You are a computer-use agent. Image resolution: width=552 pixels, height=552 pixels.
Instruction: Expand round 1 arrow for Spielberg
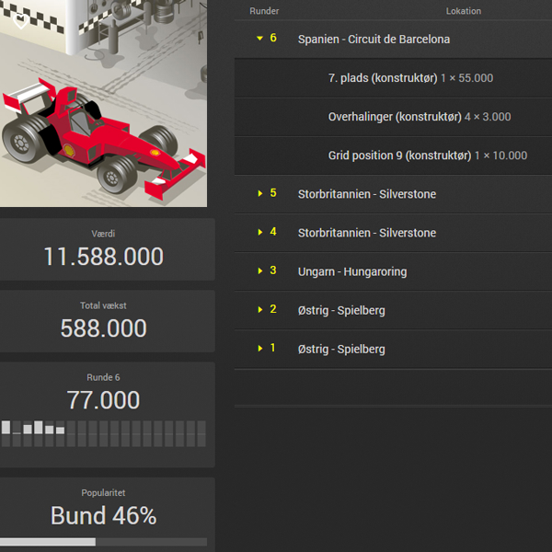click(260, 348)
